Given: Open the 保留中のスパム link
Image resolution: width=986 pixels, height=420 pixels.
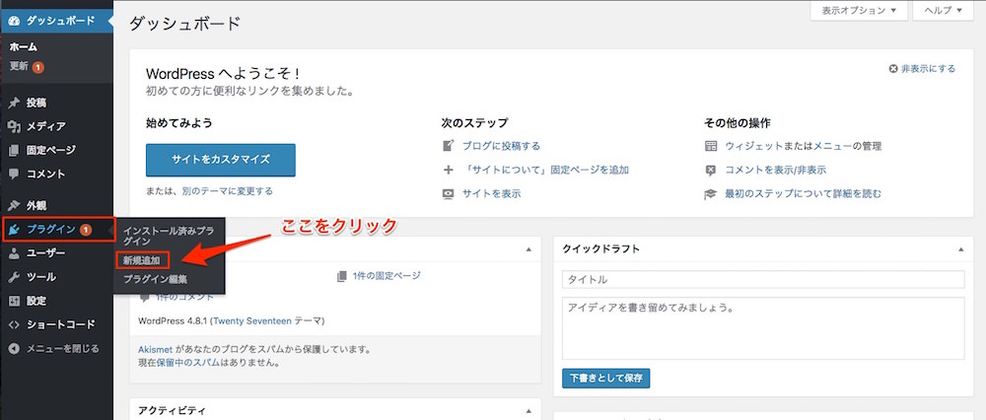Looking at the screenshot, I should 188,363.
